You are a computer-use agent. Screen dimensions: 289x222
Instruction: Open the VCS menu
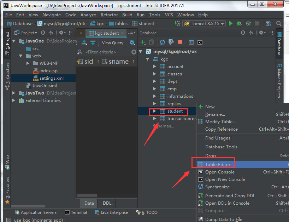tap(169, 15)
